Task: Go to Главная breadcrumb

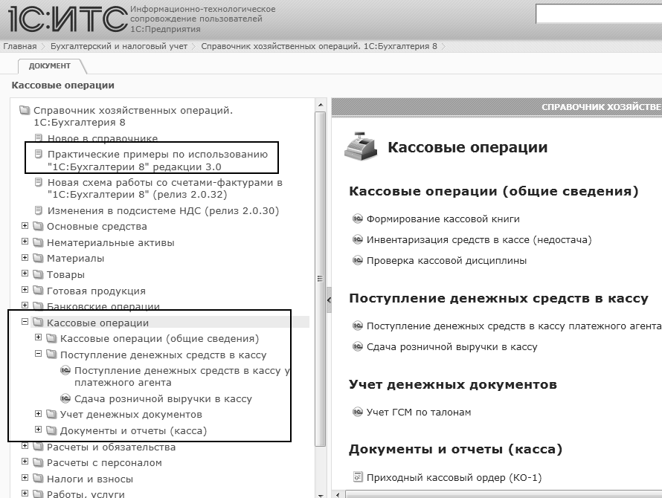Action: coord(20,46)
